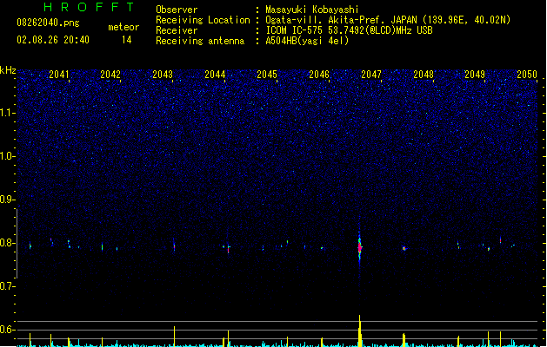The image size is (547, 347).
Task: Click the 2048 time marker
Action: [424, 75]
